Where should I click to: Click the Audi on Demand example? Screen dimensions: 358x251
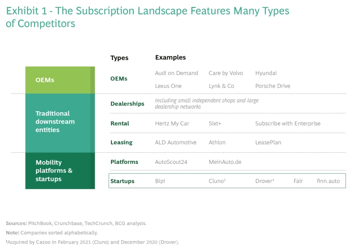click(176, 73)
